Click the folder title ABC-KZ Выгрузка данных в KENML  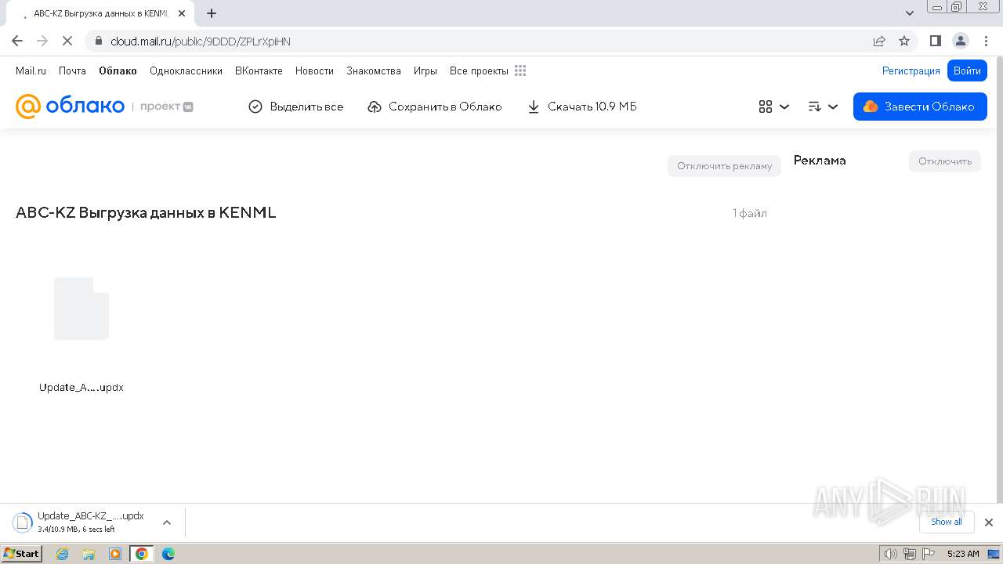pos(146,212)
